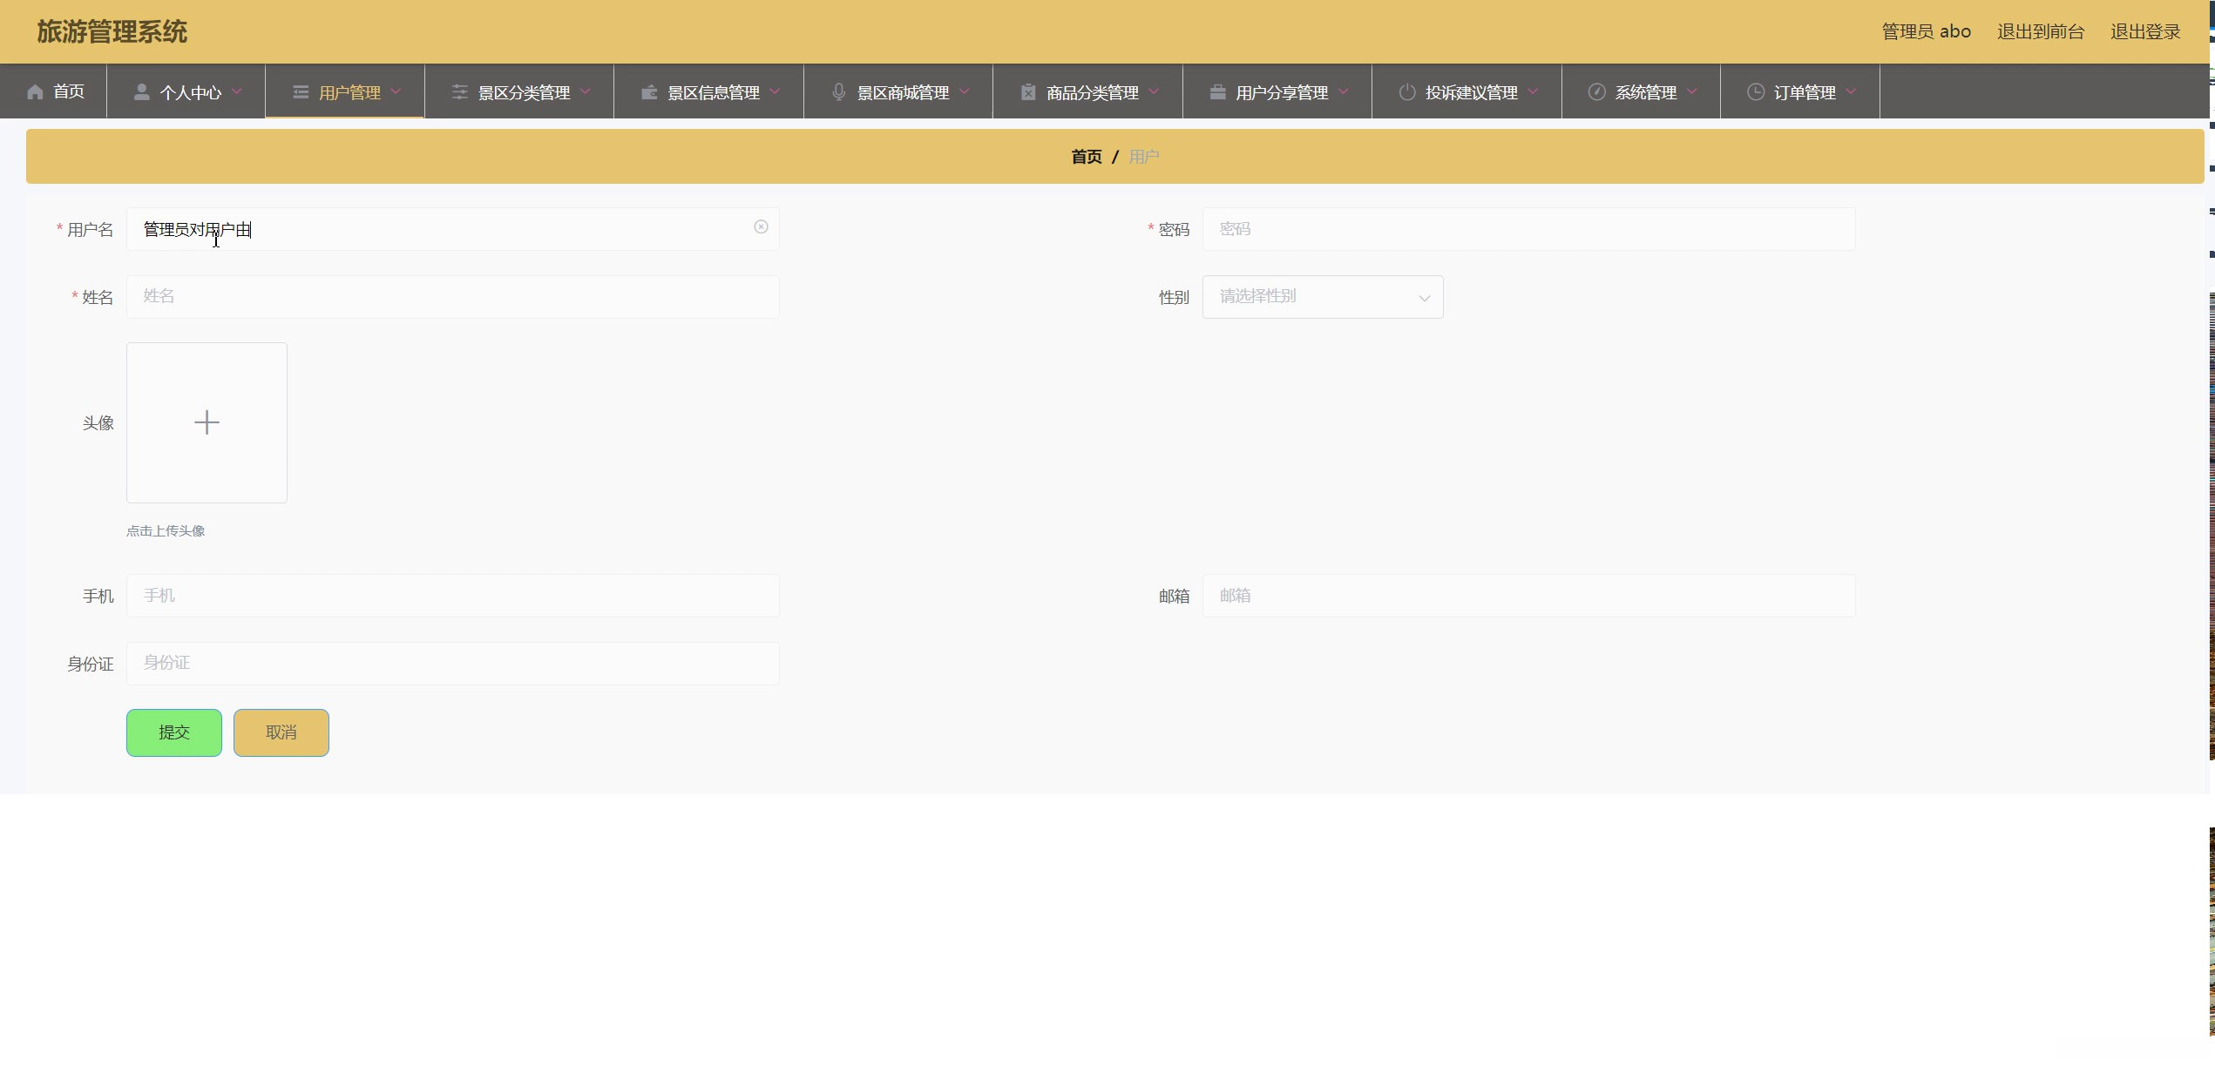Open the 景区分类管理 menu
2215x1066 pixels.
click(x=523, y=92)
